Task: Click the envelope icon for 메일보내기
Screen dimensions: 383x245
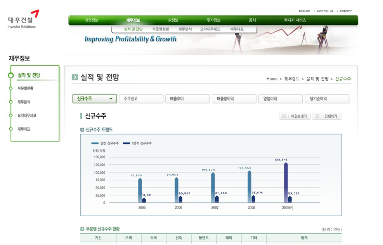Action: [284, 116]
